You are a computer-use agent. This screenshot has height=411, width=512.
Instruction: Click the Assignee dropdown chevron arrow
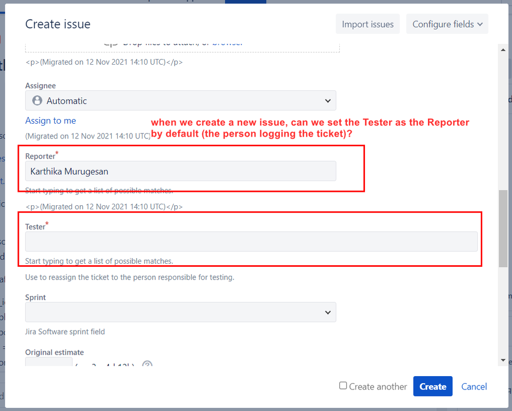click(328, 100)
